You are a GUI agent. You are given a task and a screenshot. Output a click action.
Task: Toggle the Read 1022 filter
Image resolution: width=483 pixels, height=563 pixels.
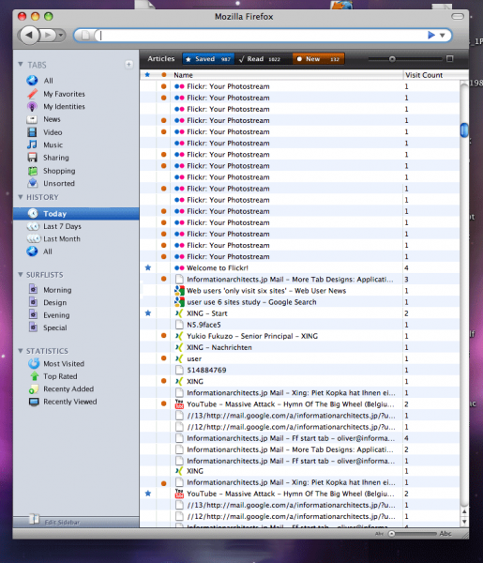click(x=264, y=59)
